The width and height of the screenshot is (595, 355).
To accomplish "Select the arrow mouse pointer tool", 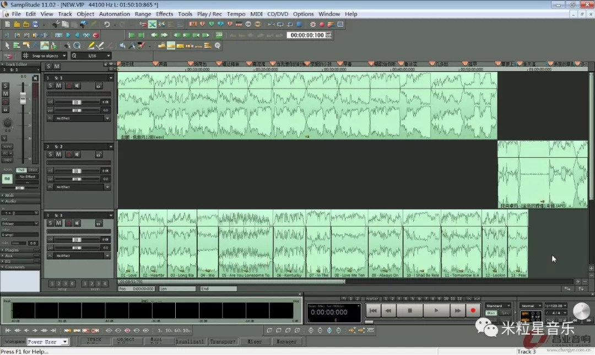I will pyautogui.click(x=7, y=45).
